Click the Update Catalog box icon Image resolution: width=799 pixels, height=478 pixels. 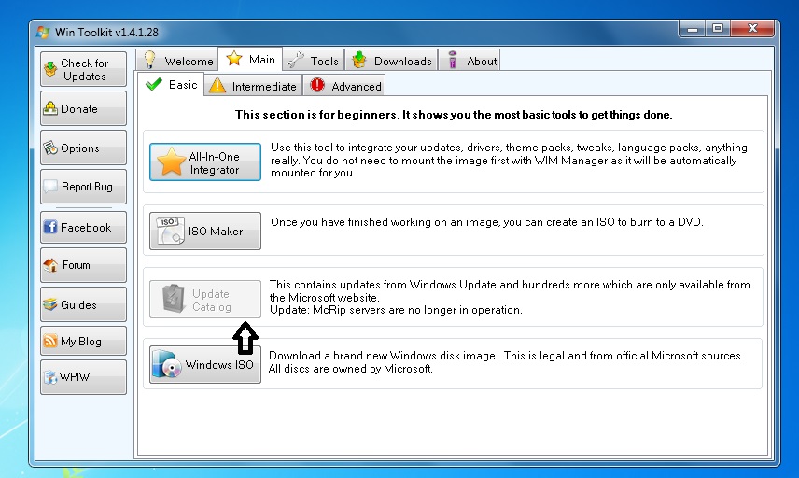pos(174,299)
